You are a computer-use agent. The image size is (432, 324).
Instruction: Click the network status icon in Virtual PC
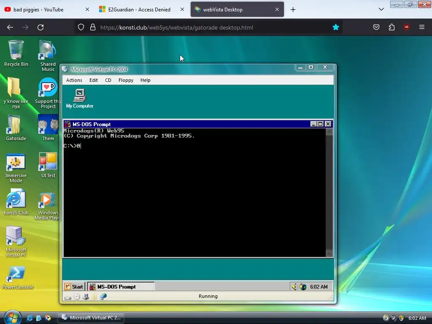tap(103, 297)
